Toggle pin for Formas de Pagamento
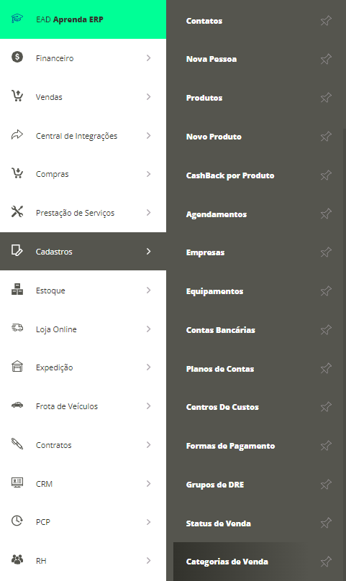The height and width of the screenshot is (581, 346). point(326,445)
